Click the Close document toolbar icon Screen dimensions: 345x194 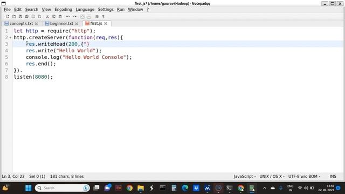pyautogui.click(x=33, y=17)
